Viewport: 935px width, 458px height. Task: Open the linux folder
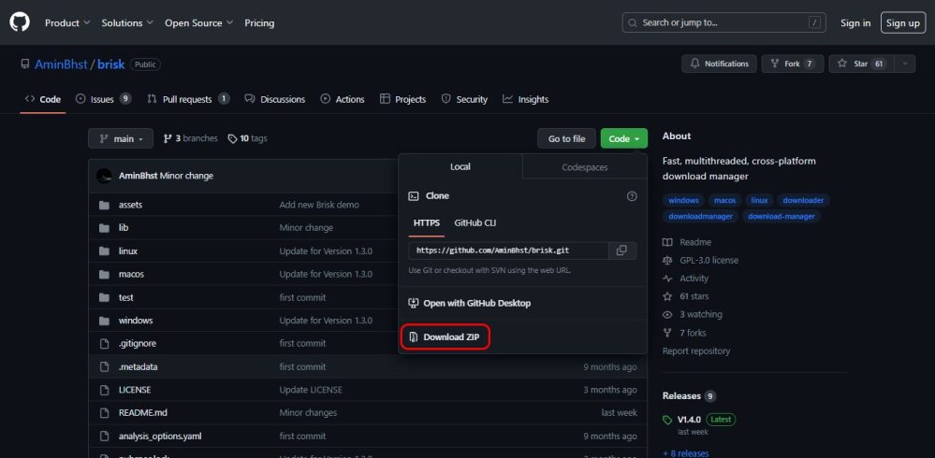pos(127,250)
